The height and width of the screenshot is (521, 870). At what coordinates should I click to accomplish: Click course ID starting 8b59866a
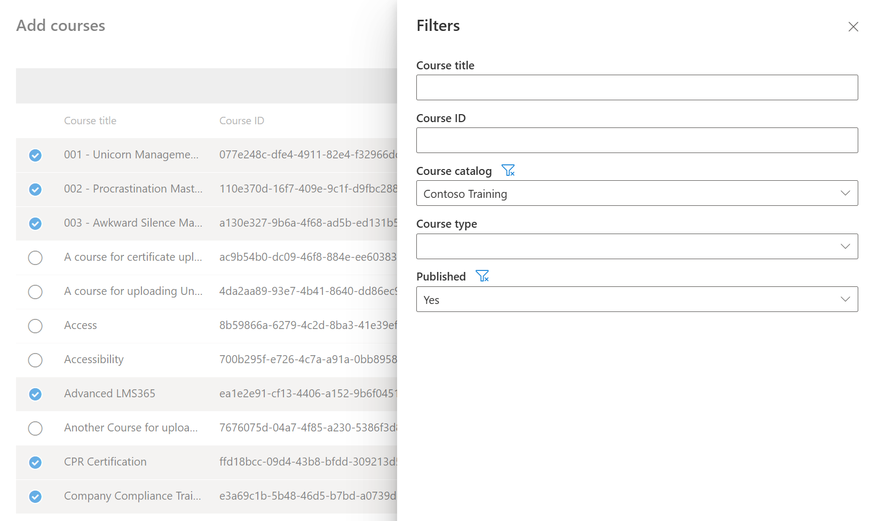pos(308,325)
